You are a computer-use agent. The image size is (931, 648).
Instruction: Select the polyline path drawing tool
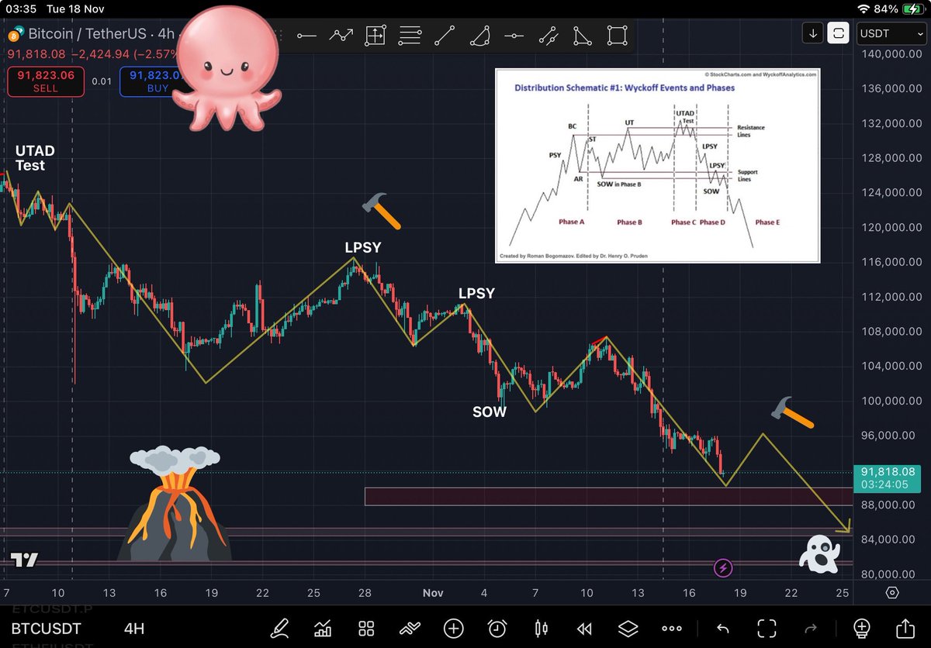pyautogui.click(x=341, y=36)
